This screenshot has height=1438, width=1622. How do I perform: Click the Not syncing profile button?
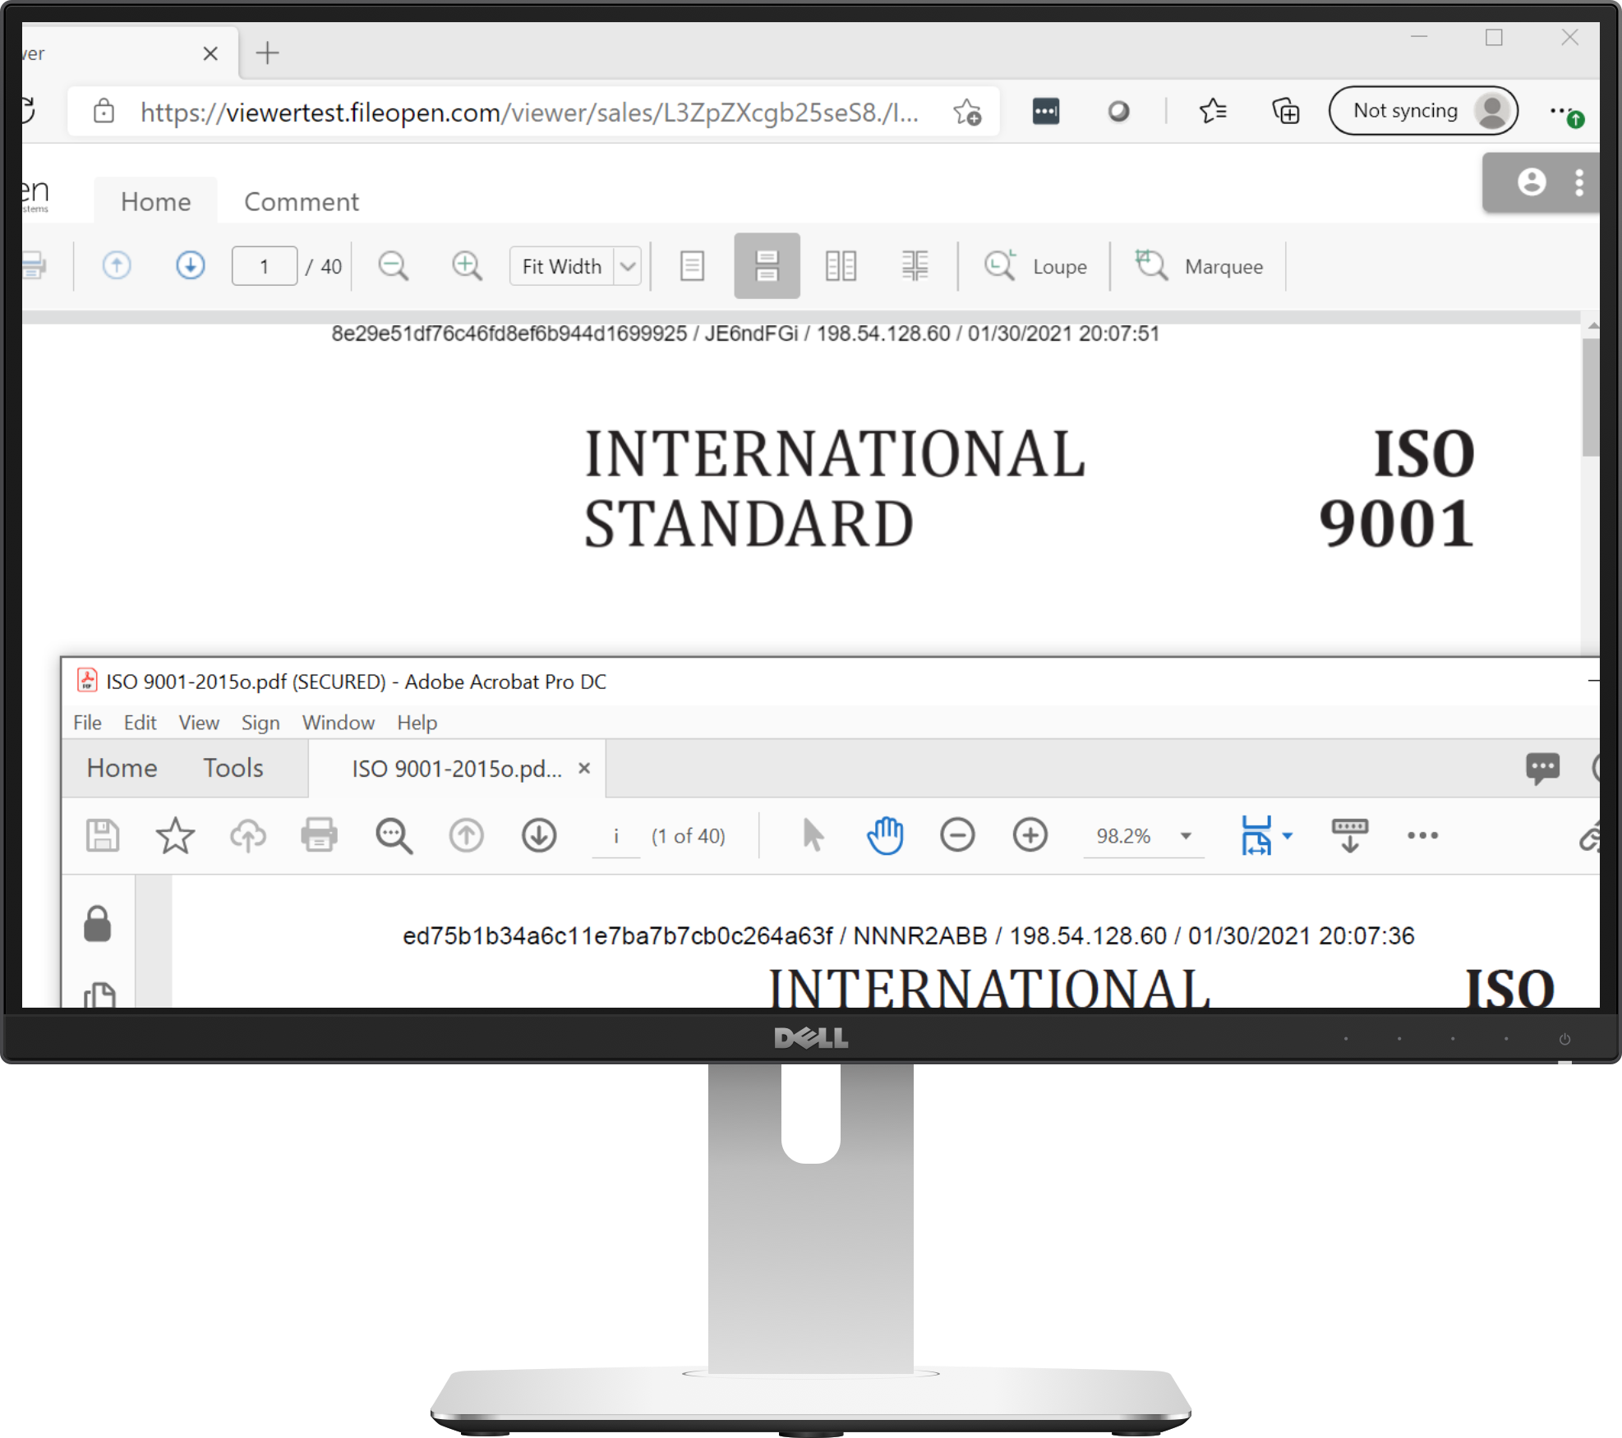click(1422, 111)
